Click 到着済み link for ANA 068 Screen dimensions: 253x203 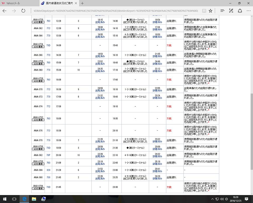157,71
